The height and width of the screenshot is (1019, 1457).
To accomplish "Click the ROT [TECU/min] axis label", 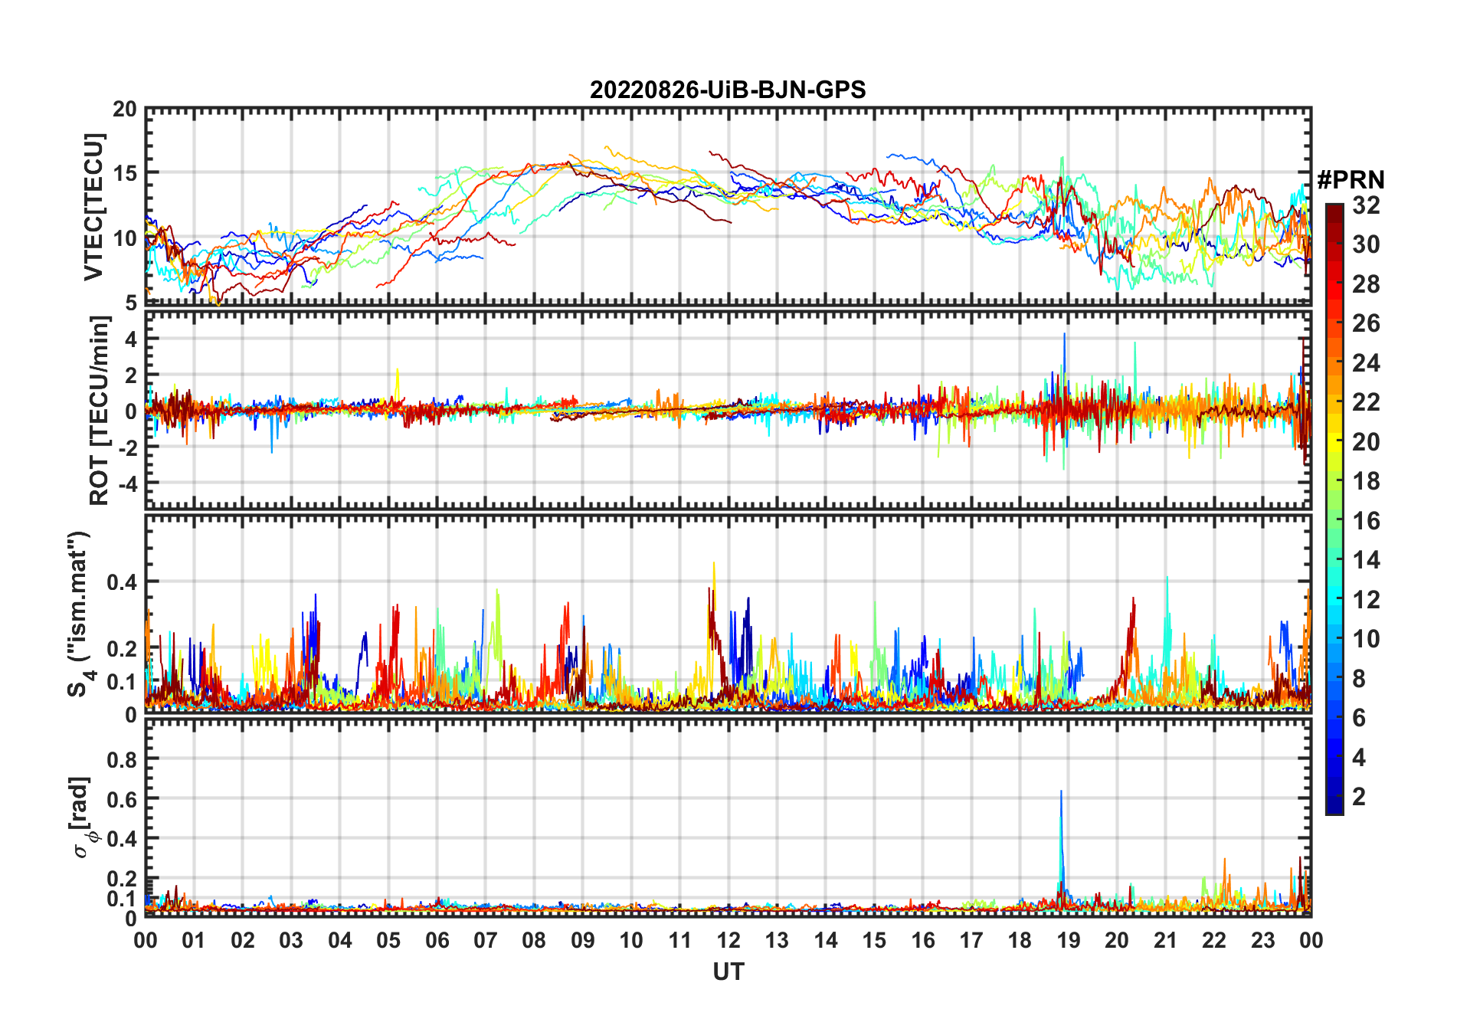I will pyautogui.click(x=99, y=411).
